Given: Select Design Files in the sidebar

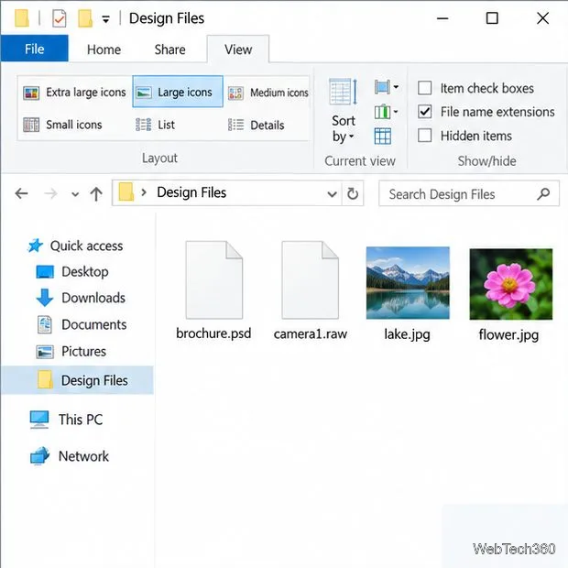Looking at the screenshot, I should [x=77, y=380].
